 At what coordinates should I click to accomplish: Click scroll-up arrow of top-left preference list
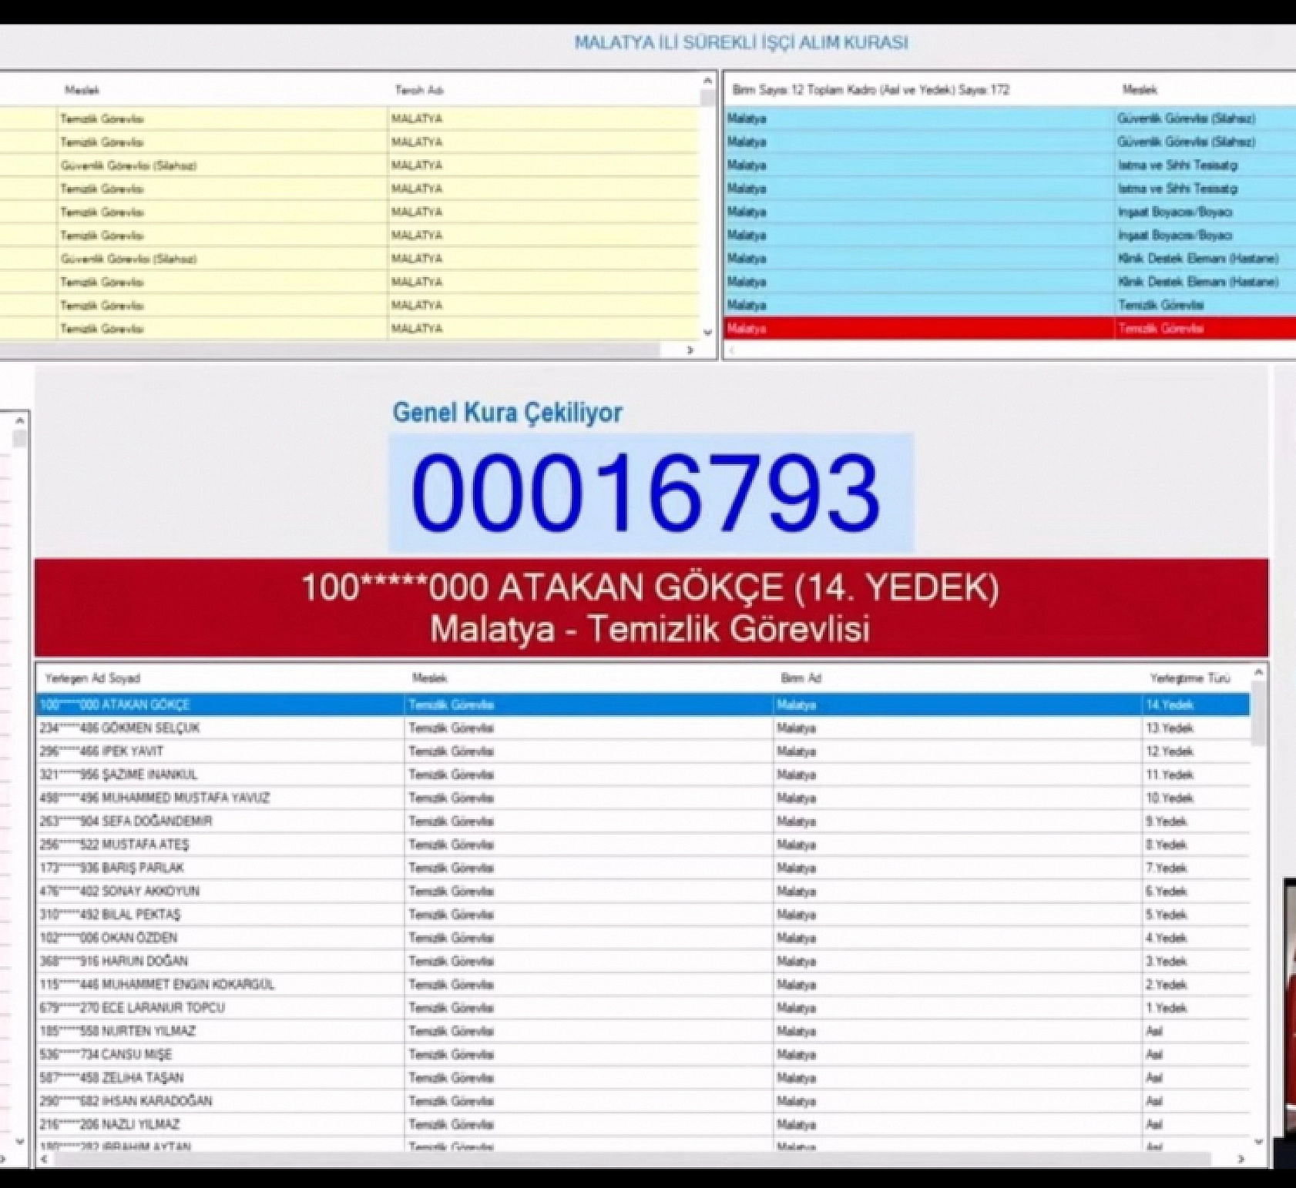pyautogui.click(x=707, y=80)
